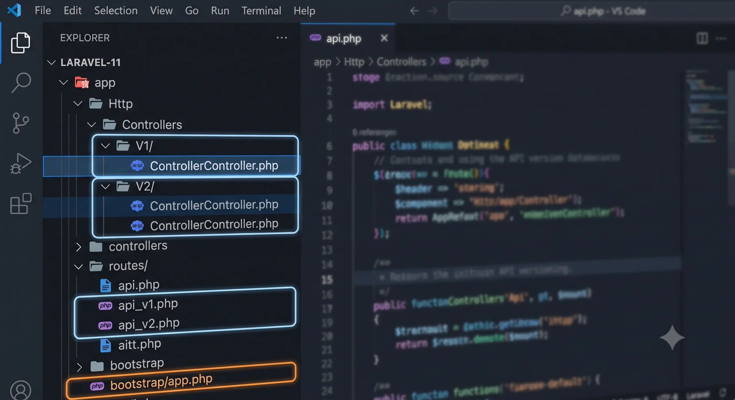Click the Controllers breadcrumb segment
The height and width of the screenshot is (400, 735).
coord(401,62)
